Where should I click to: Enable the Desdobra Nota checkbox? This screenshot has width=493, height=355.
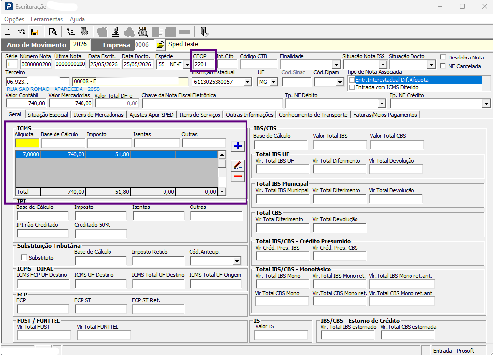(x=443, y=57)
